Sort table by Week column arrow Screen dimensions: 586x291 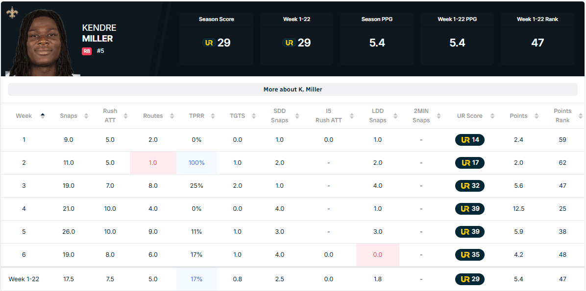[x=43, y=116]
